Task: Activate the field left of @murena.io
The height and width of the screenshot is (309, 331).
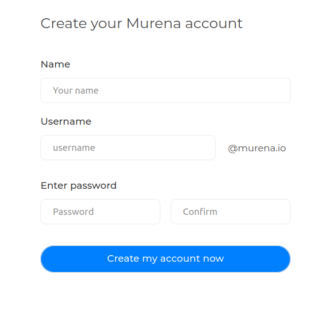Action: (128, 148)
